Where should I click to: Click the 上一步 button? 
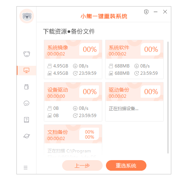click(x=82, y=166)
